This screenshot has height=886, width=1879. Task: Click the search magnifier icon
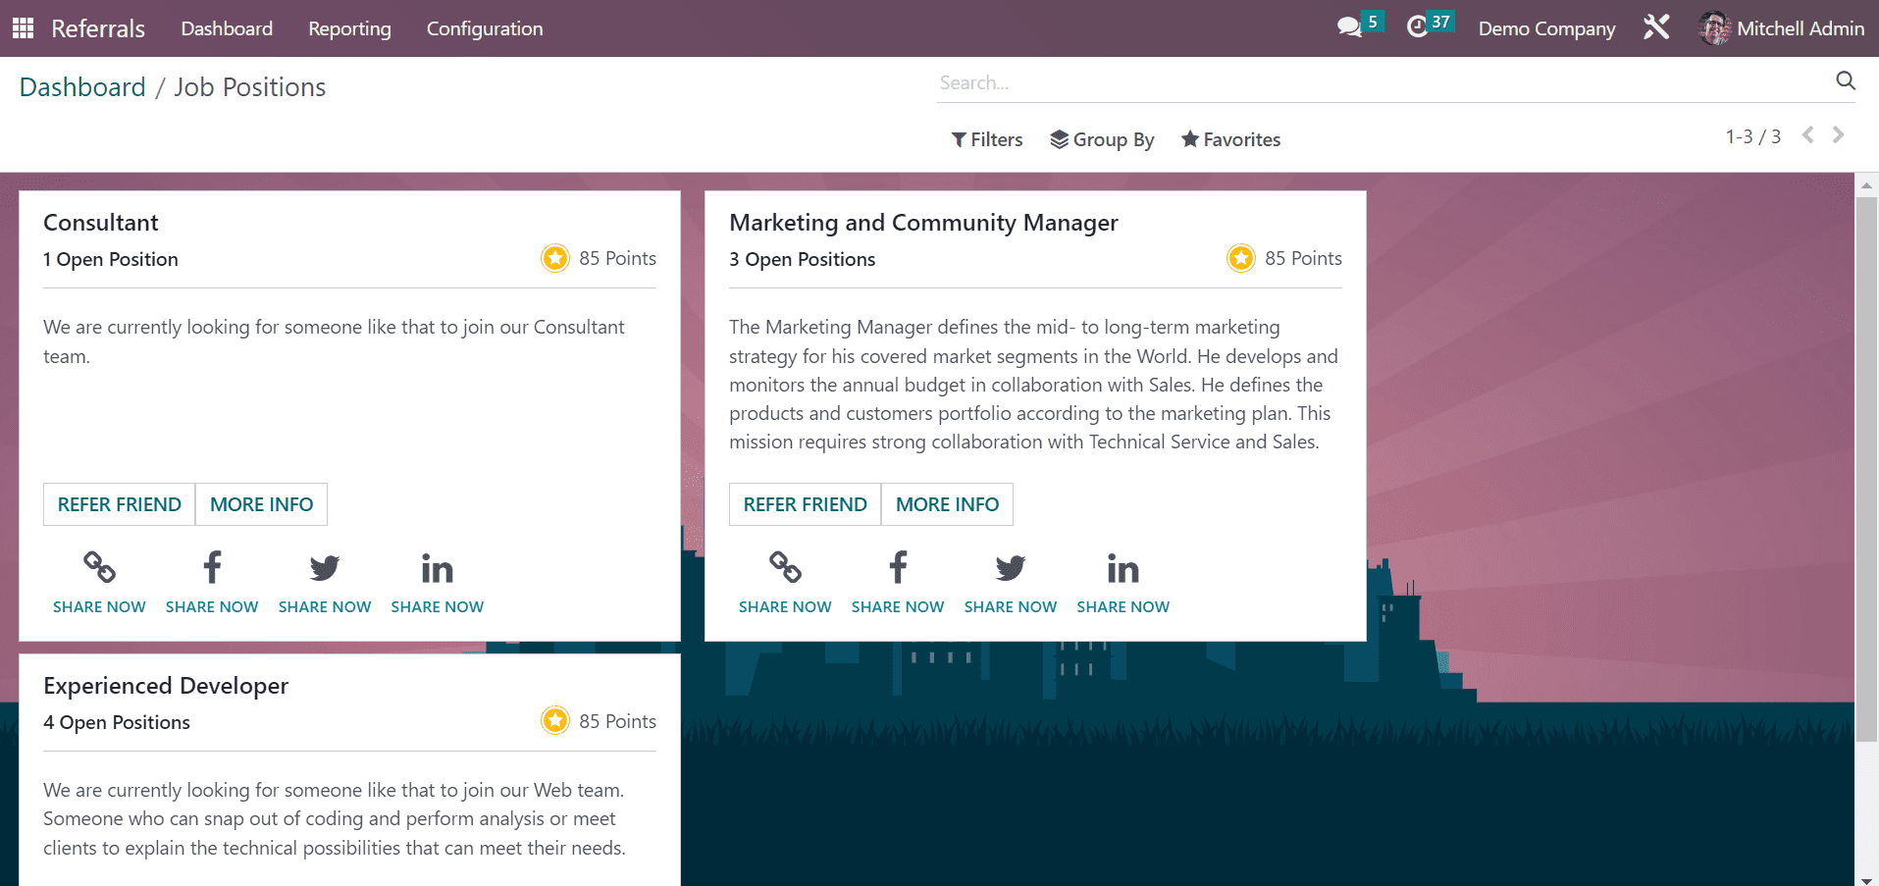[x=1846, y=80]
